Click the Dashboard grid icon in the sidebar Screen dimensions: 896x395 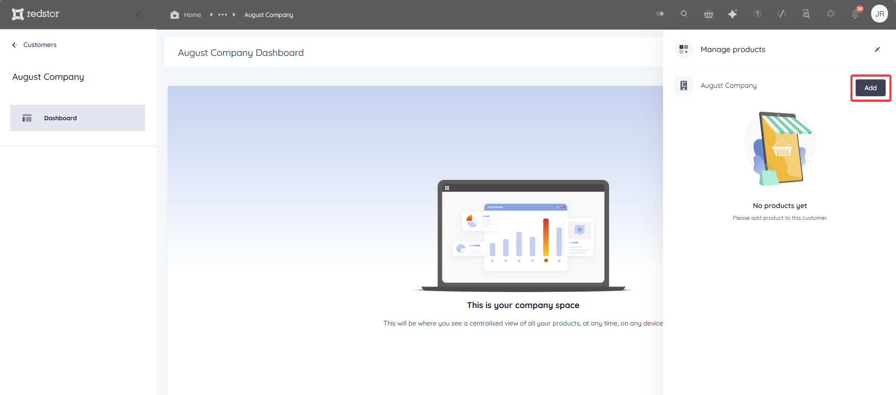(27, 118)
